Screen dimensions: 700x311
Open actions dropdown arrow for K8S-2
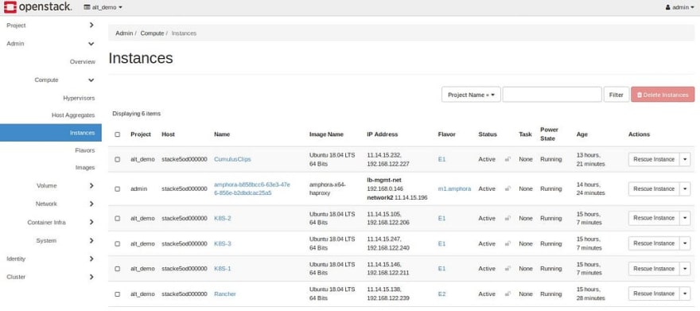685,218
